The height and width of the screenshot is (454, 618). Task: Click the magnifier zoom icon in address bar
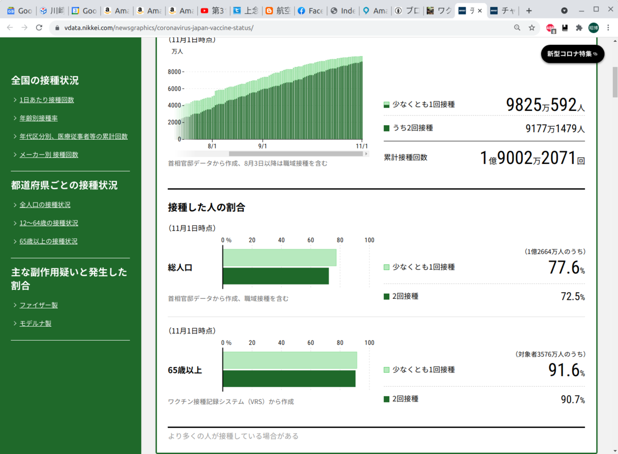point(517,28)
